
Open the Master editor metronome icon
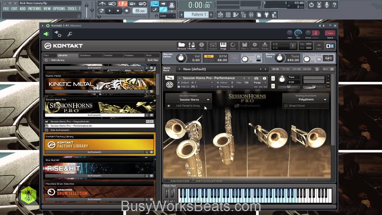pyautogui.click(x=192, y=46)
